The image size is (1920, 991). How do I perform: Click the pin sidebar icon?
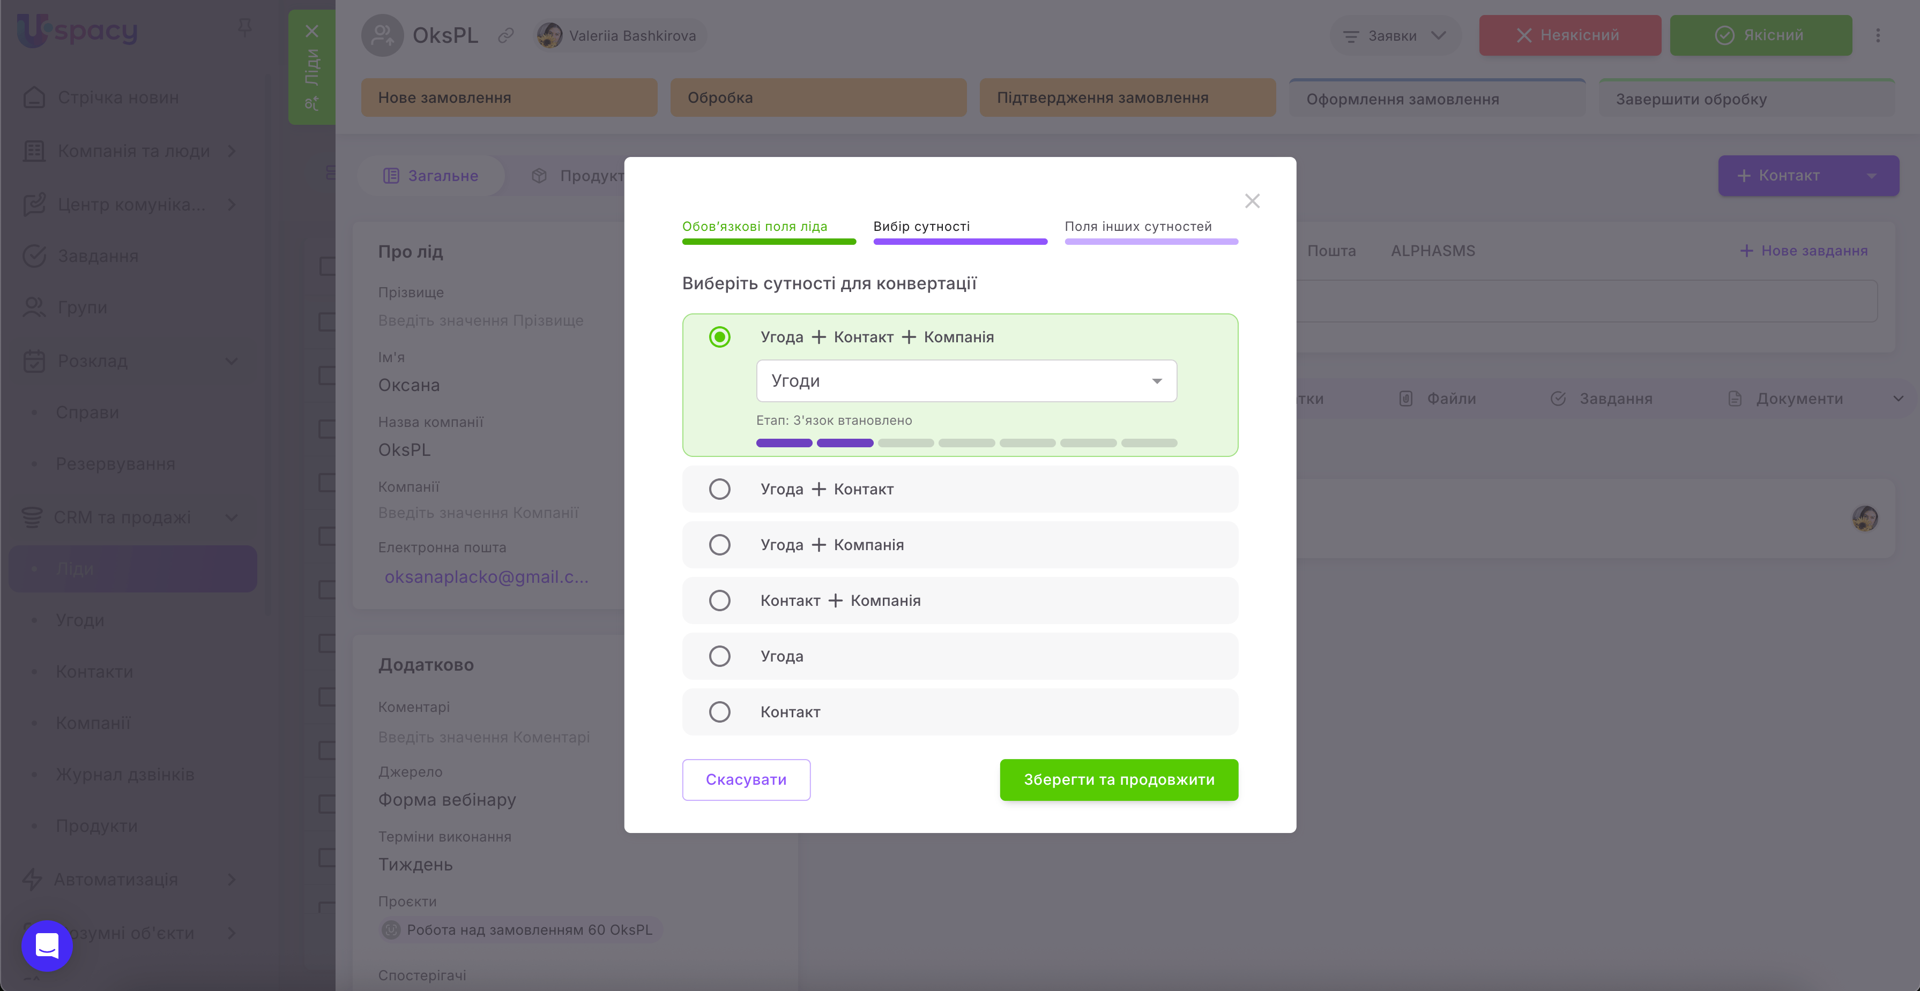tap(244, 28)
